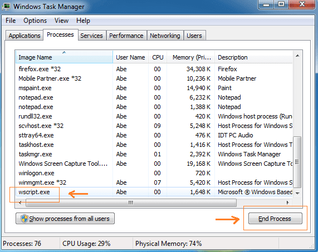Image resolution: width=318 pixels, height=252 pixels.
Task: Switch to the Services tab
Action: point(91,36)
